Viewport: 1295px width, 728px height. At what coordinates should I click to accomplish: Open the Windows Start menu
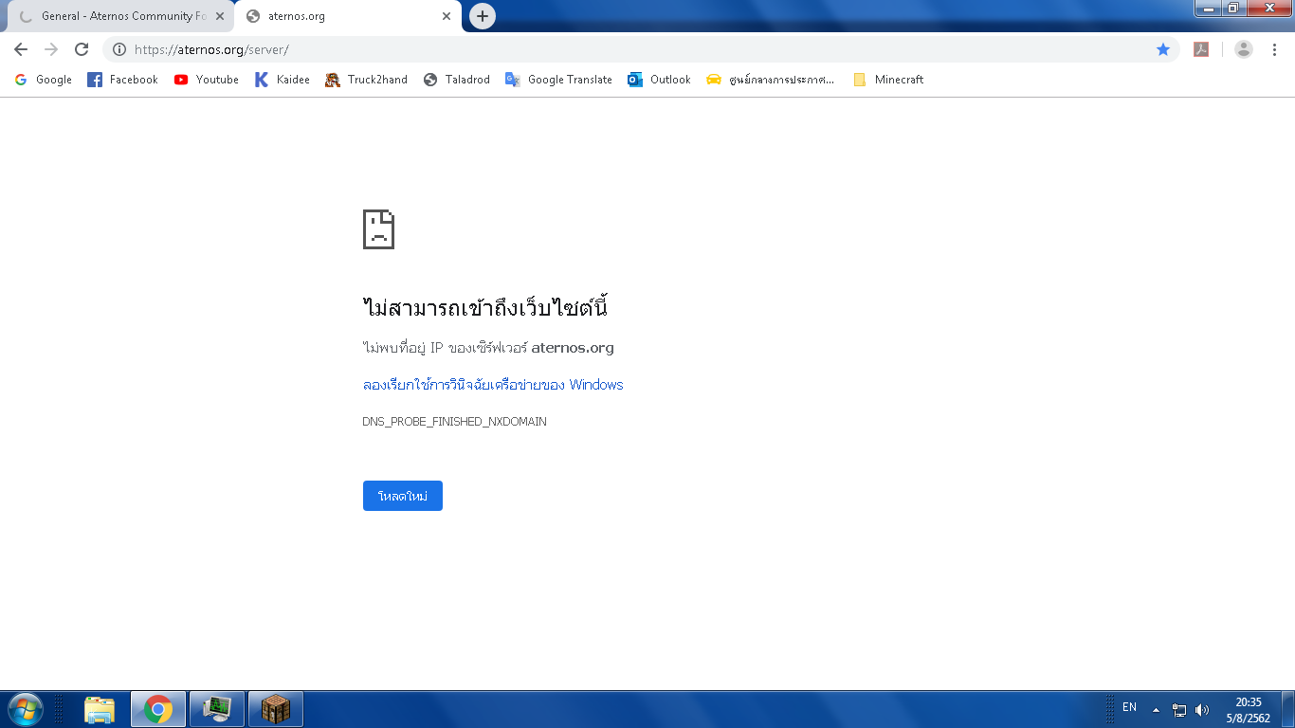[x=24, y=709]
